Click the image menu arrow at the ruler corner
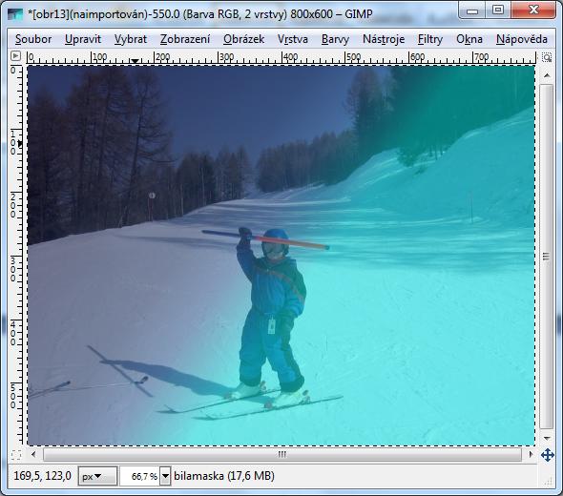The image size is (563, 496). [x=16, y=56]
